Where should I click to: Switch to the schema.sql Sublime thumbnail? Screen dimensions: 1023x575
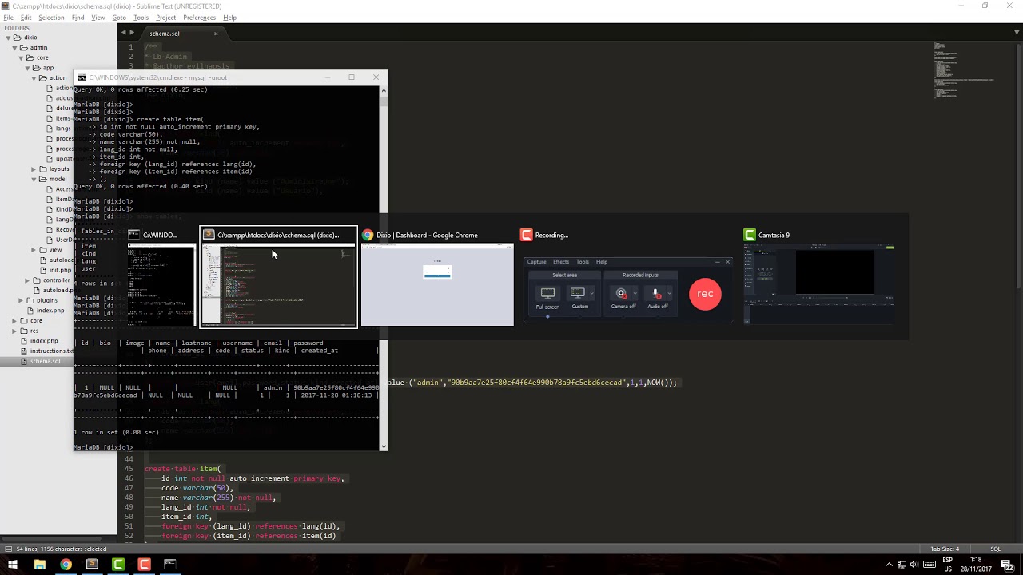278,277
